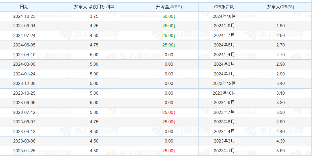
Task: Click the CPI value 4.30
Action: pyautogui.click(x=280, y=141)
